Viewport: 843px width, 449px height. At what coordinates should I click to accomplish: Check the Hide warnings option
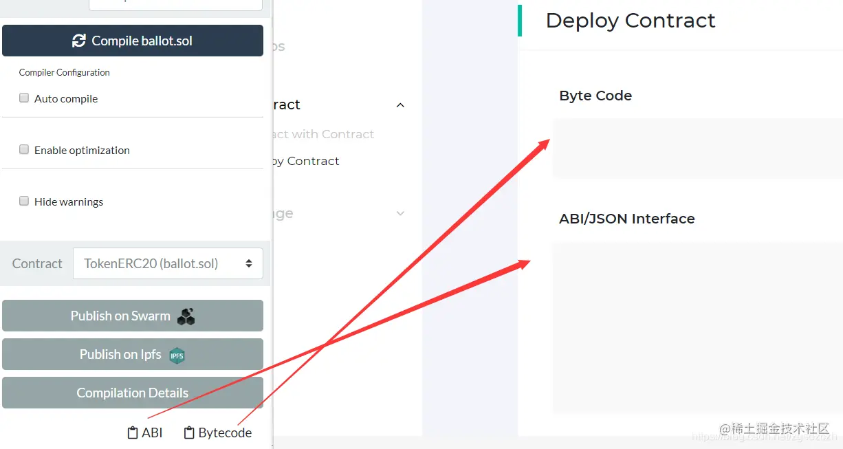(24, 201)
